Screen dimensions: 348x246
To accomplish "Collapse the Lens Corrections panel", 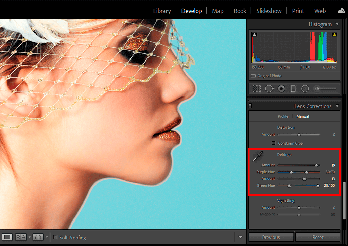I will [x=337, y=106].
